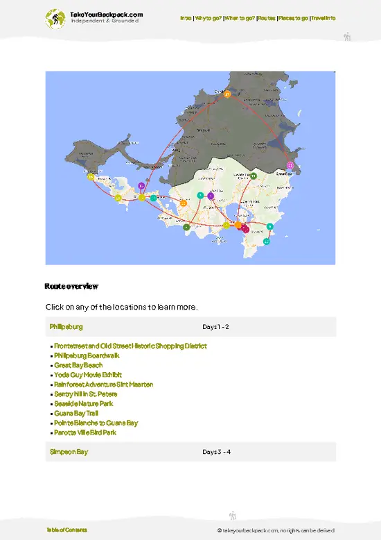381x540 pixels.
Task: Select the olive marker at the far western tip
Action: [91, 177]
